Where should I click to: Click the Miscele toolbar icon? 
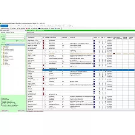(x=11, y=28)
